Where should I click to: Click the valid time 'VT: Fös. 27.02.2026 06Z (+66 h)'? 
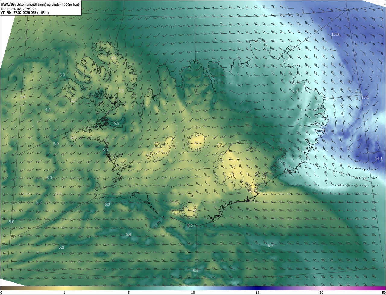[x=25, y=13]
